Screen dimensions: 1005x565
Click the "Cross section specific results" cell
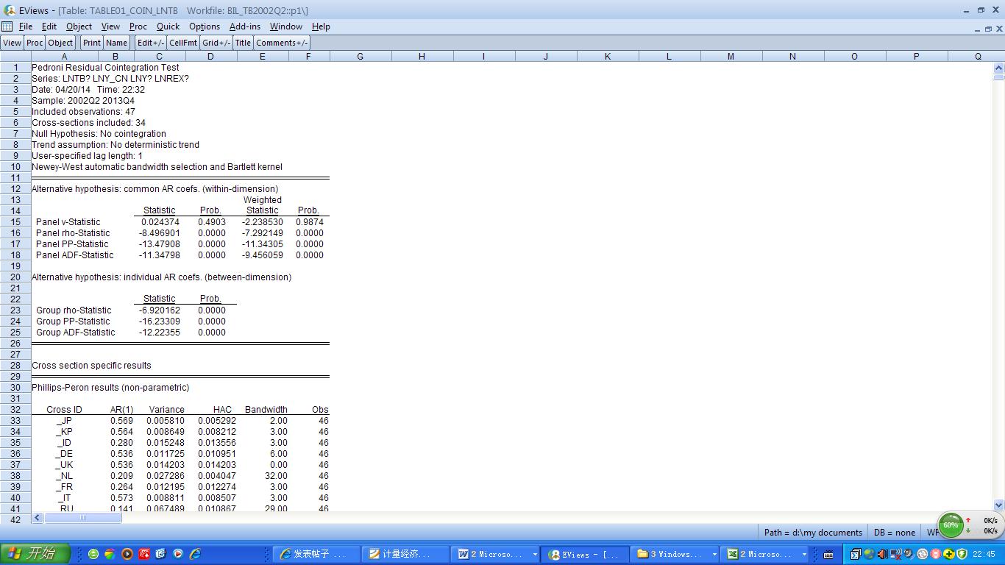(x=91, y=366)
